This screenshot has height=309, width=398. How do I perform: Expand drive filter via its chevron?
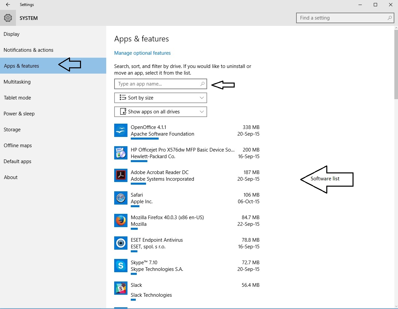coord(202,112)
